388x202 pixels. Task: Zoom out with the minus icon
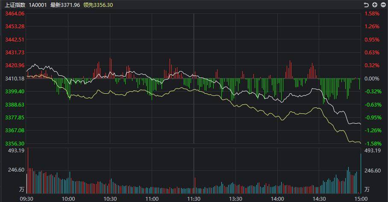pos(383,5)
